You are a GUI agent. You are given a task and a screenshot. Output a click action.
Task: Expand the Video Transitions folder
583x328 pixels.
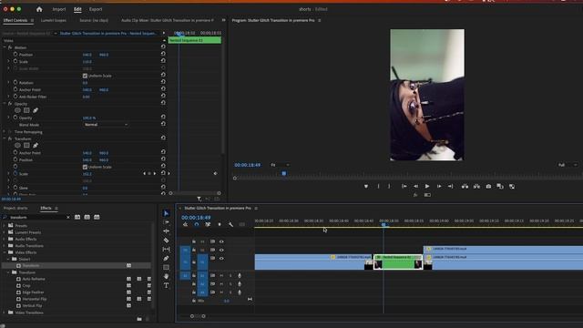tap(5, 313)
